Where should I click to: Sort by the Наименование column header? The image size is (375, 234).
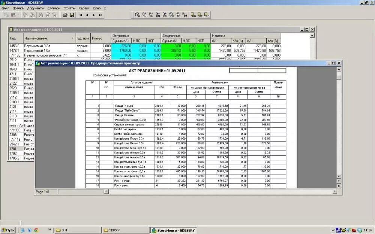(x=49, y=38)
